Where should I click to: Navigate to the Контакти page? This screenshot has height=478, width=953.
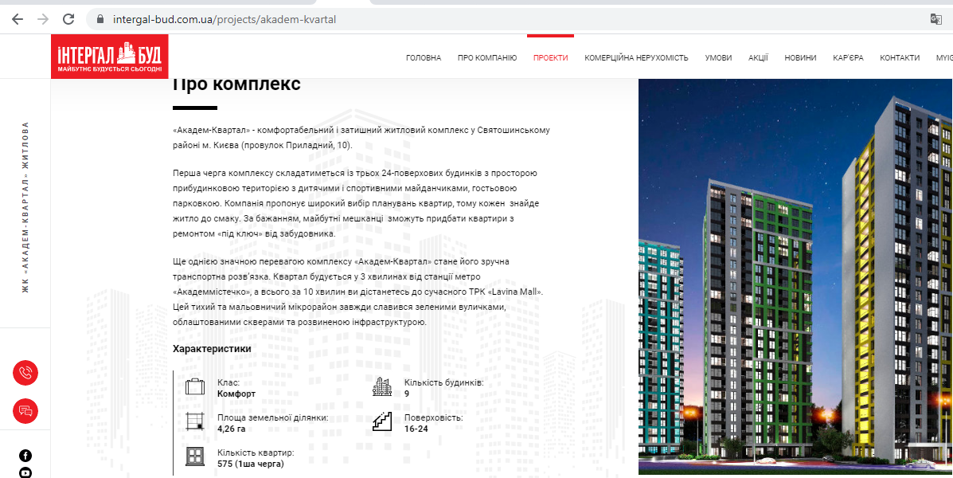pos(899,58)
